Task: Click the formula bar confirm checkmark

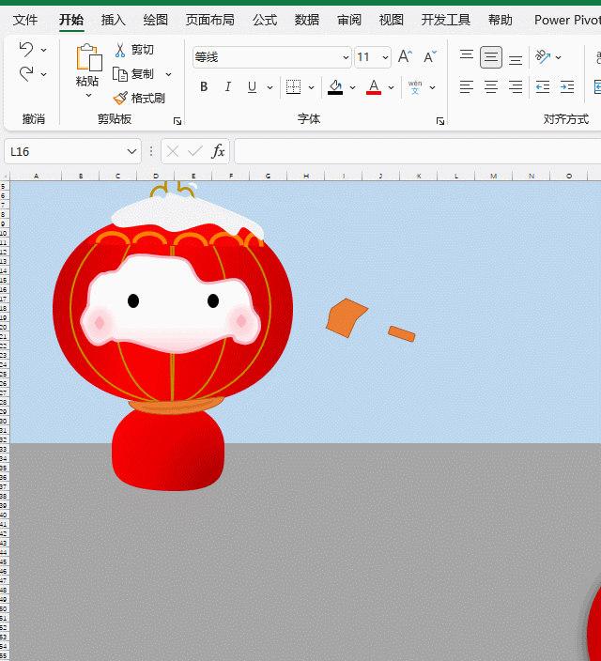Action: tap(195, 151)
